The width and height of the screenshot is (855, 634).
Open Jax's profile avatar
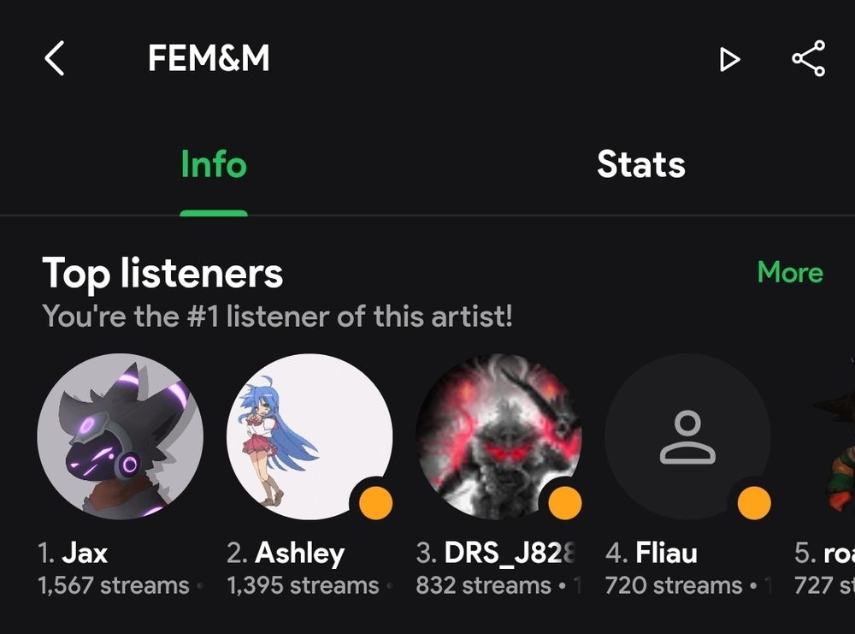(120, 436)
